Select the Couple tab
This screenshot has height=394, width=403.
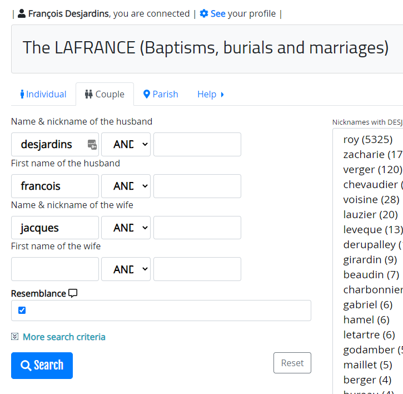[x=105, y=94]
